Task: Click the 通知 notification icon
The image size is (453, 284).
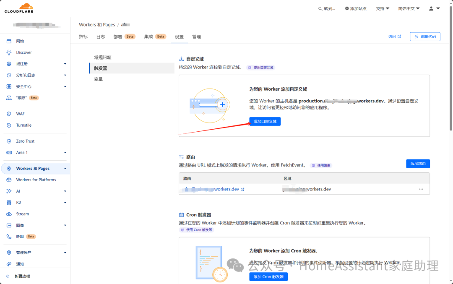Action: 9,264
